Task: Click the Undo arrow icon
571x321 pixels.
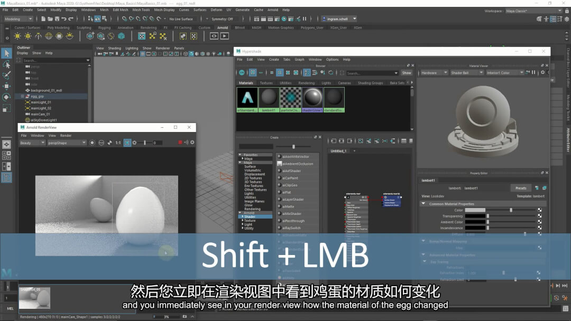Action: pyautogui.click(x=64, y=19)
